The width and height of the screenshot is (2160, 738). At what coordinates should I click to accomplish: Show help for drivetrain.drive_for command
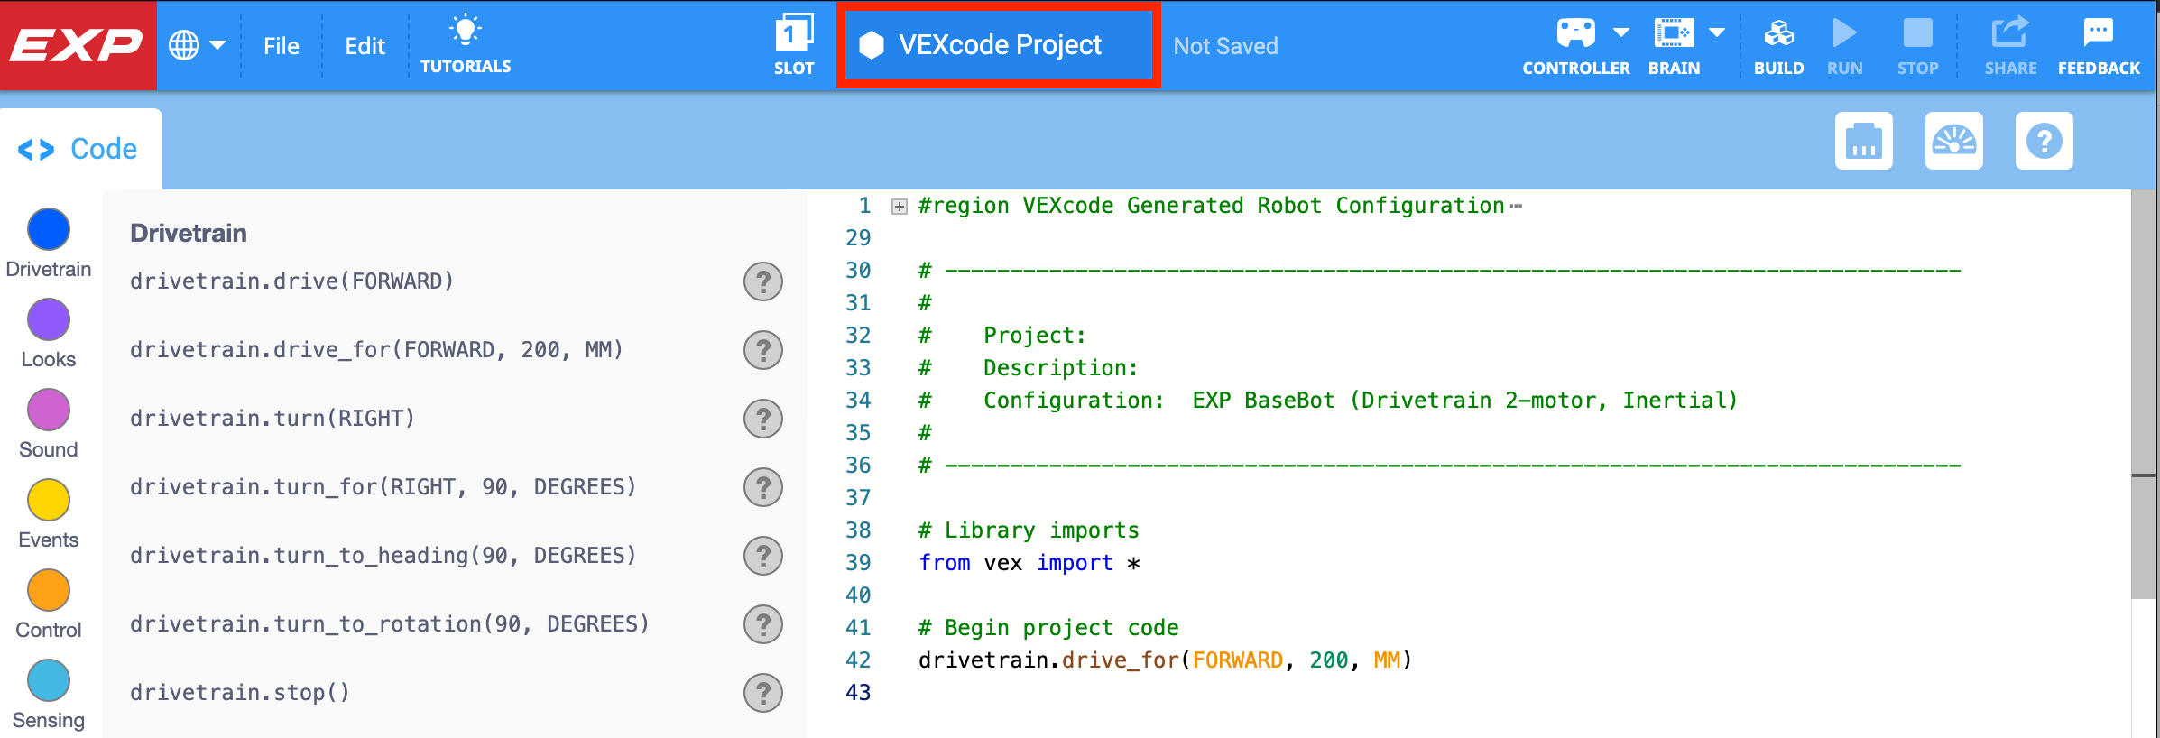[x=763, y=350]
